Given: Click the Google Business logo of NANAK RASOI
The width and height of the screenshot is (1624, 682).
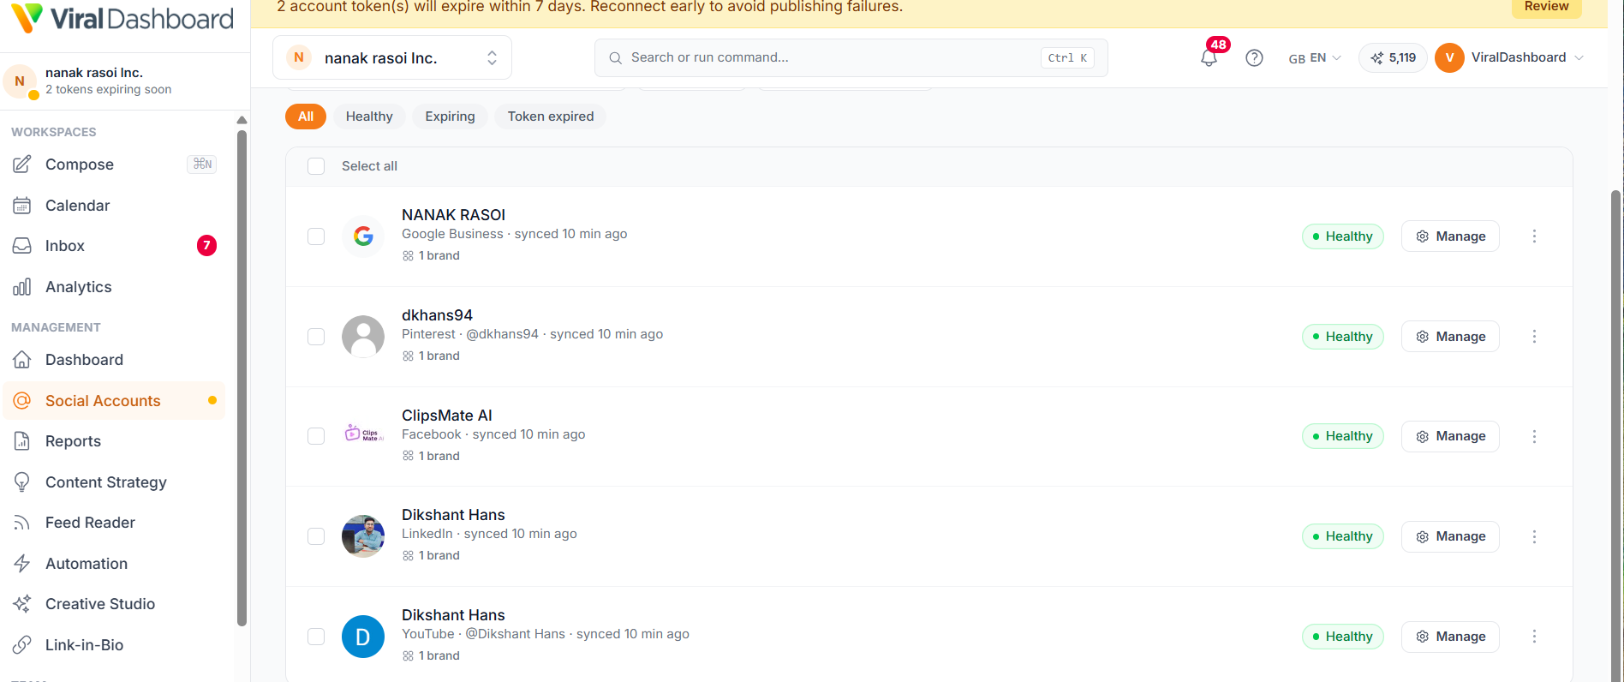Looking at the screenshot, I should click(363, 236).
